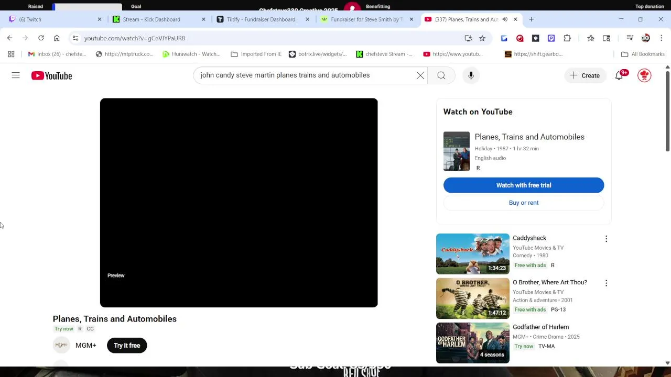Open the YouTube account avatar menu
The image size is (671, 377).
[644, 75]
